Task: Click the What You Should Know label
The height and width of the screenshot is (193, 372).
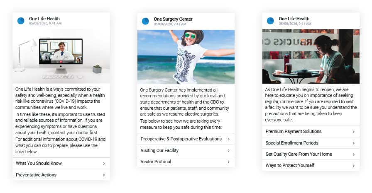Action: click(x=39, y=163)
